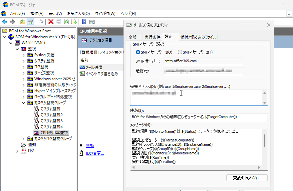
Task: Expand the カスタムログ監視グループ folder
Action: (x=23, y=139)
